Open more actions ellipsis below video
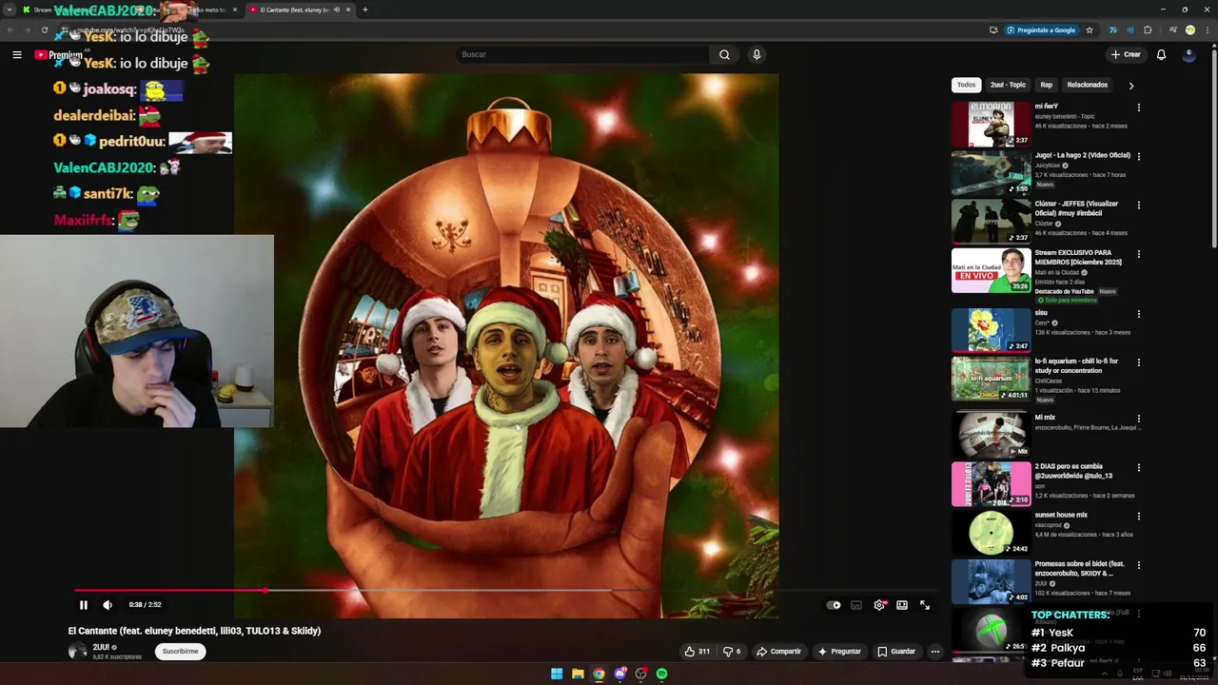 point(935,652)
